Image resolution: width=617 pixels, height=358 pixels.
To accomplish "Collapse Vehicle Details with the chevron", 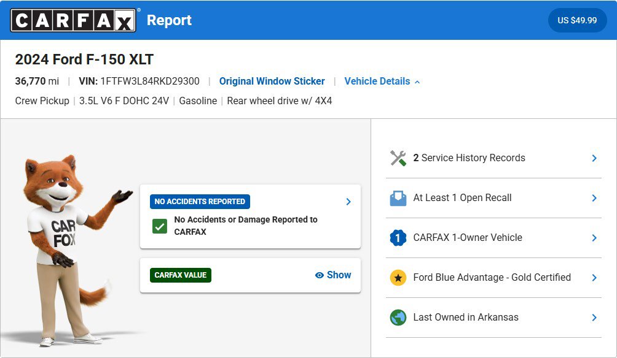I will click(417, 82).
